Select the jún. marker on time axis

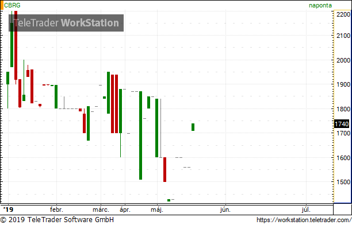pyautogui.click(x=225, y=210)
